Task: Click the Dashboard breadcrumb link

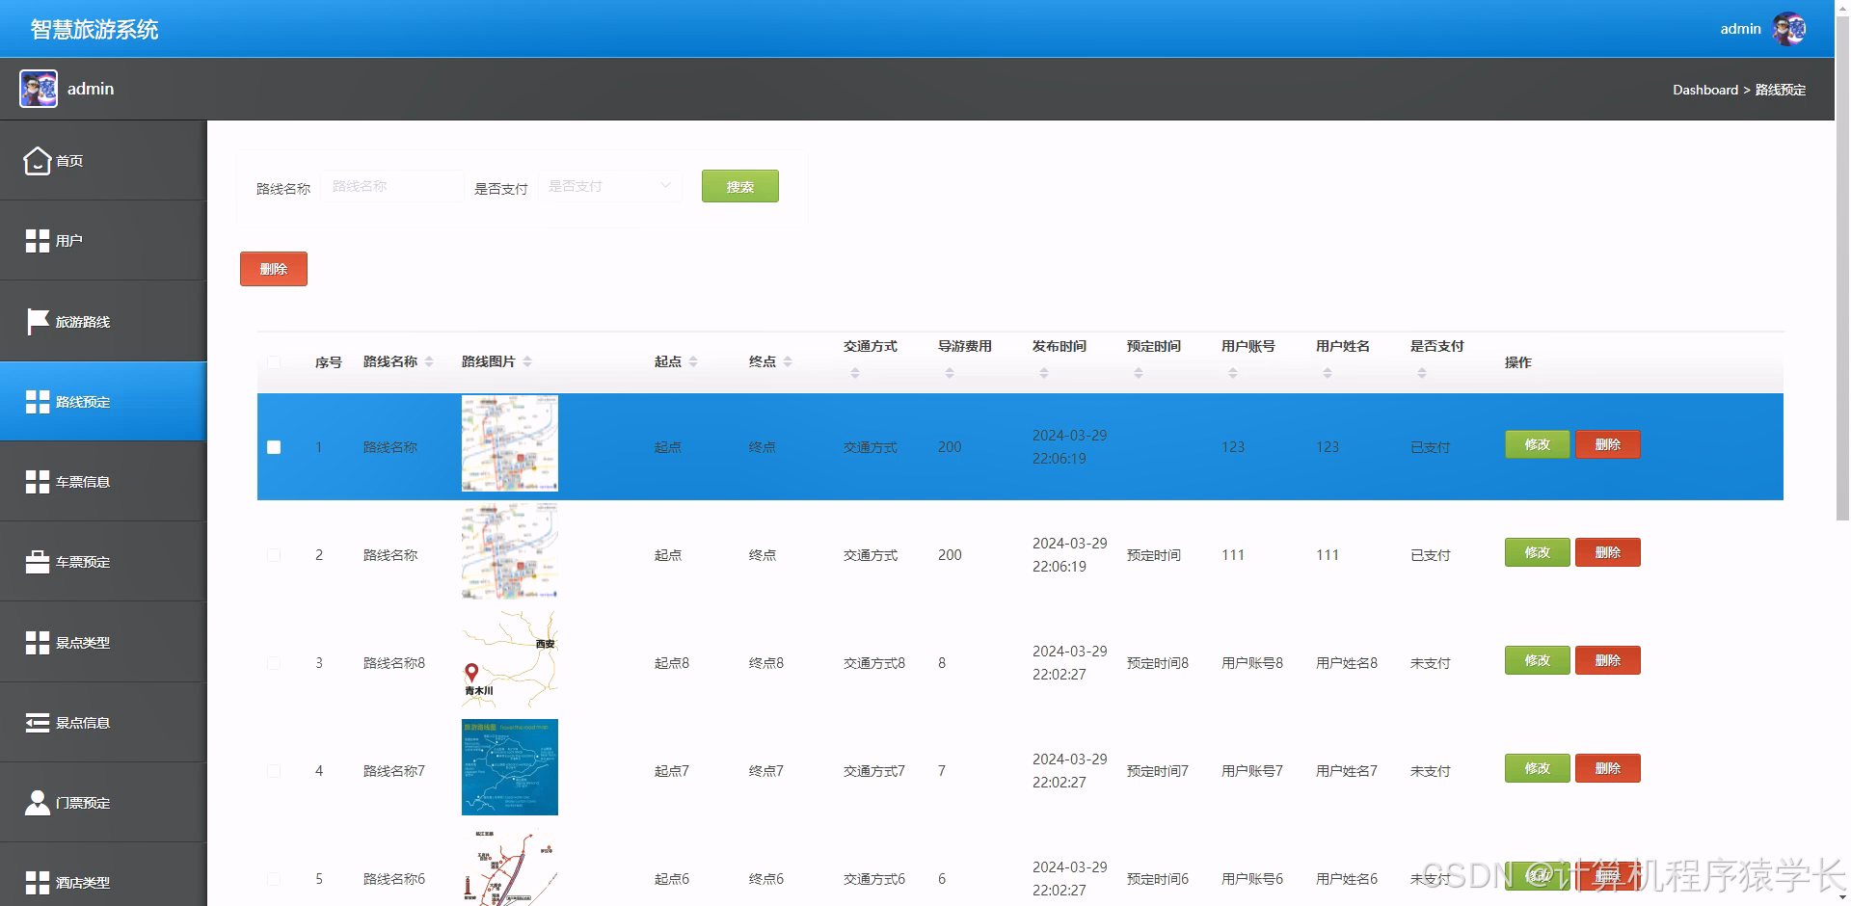Action: click(1704, 90)
